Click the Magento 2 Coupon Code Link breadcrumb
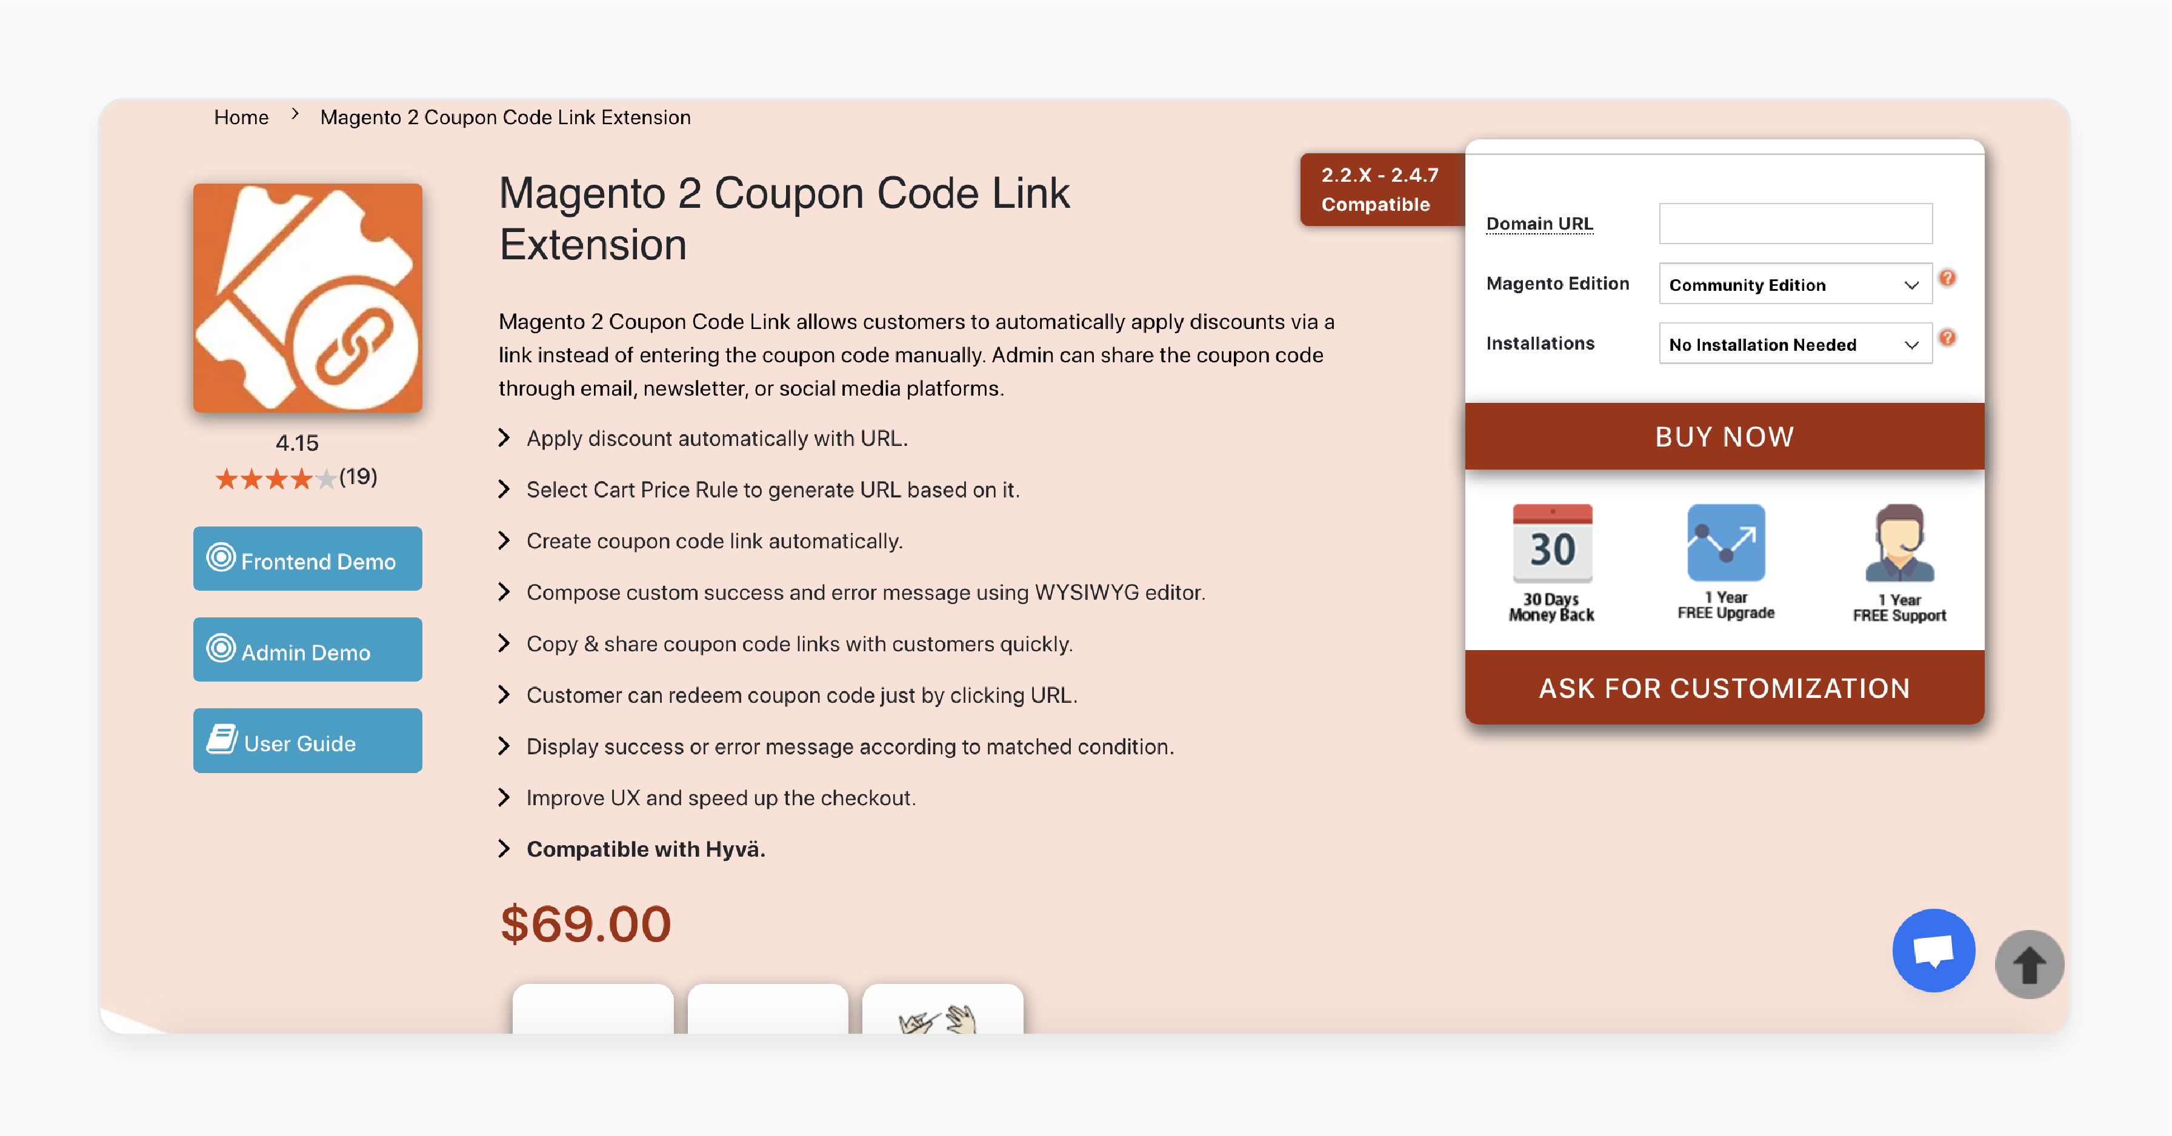This screenshot has width=2172, height=1136. [504, 116]
